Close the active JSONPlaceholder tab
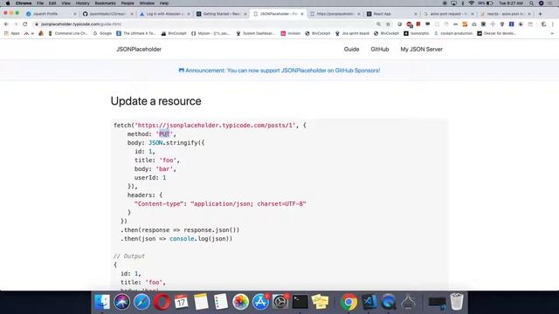The image size is (559, 314). [x=302, y=14]
